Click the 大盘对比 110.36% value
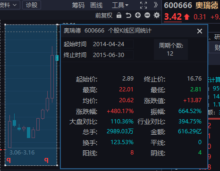Image resolution: width=220 pixels, height=171 pixels. point(122,122)
